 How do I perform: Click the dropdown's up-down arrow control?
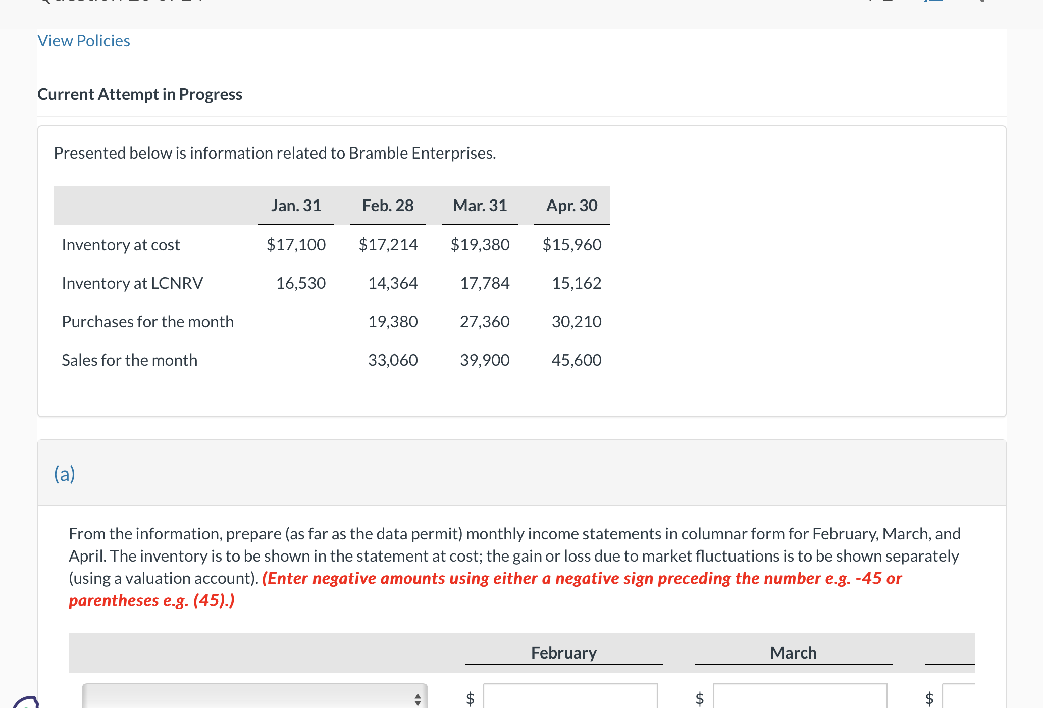tap(418, 699)
